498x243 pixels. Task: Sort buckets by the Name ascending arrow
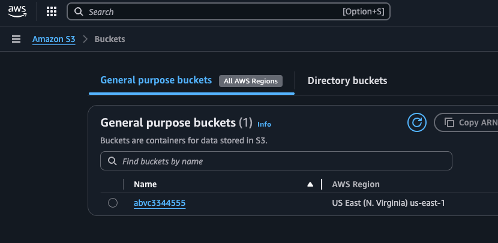point(310,184)
